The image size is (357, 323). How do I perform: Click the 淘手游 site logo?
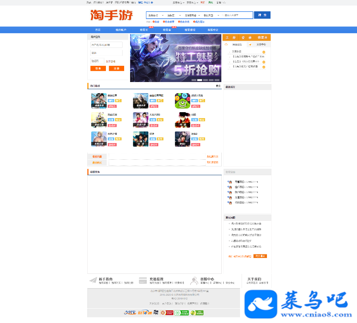click(x=111, y=15)
